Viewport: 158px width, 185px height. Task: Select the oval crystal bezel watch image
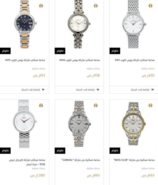(x=79, y=24)
